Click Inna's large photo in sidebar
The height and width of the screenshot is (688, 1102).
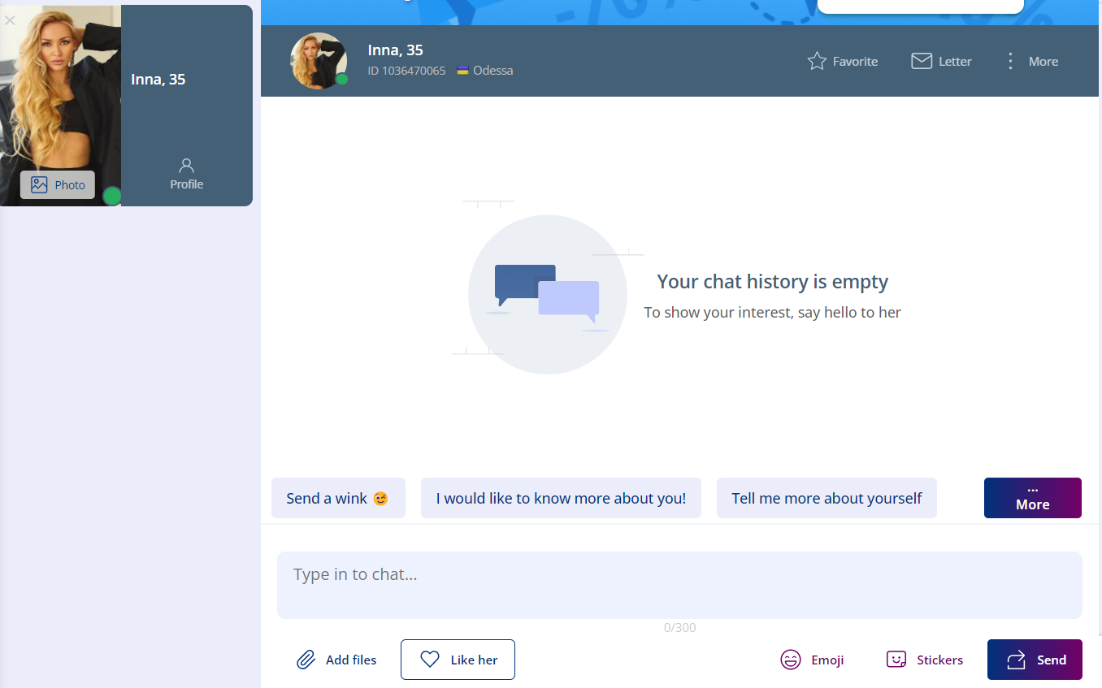(x=60, y=89)
